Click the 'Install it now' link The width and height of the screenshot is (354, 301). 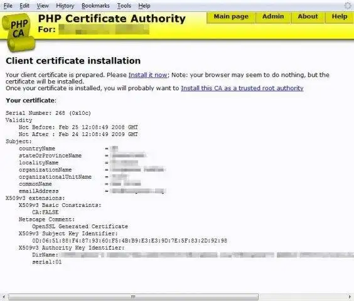point(148,75)
